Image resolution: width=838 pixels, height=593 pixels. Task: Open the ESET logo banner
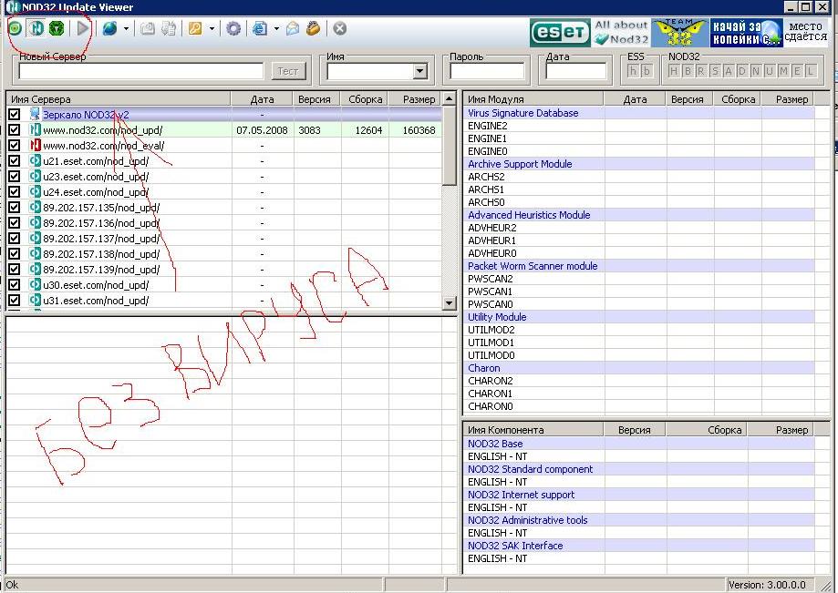[559, 33]
